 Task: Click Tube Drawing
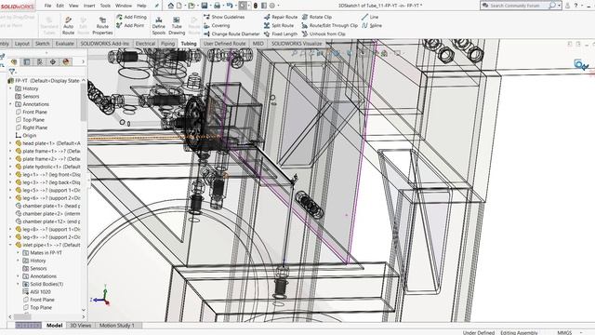point(177,26)
